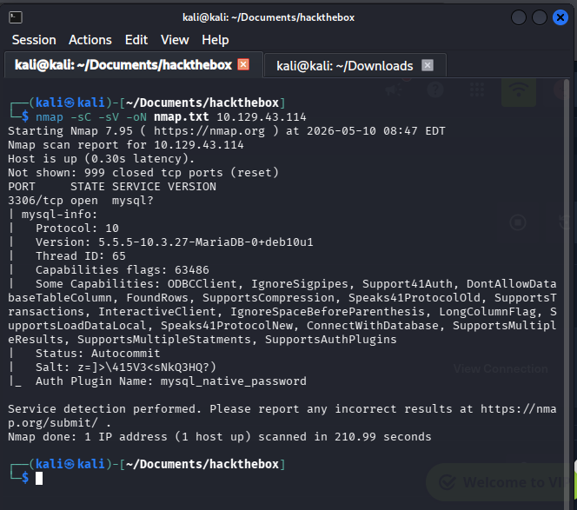The image size is (577, 510).
Task: Open the Actions menu
Action: tap(90, 40)
